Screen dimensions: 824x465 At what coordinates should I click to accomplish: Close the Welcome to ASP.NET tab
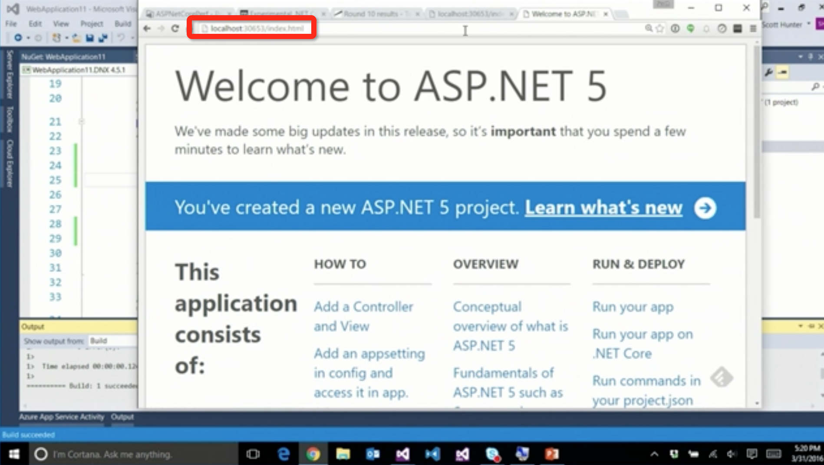606,14
